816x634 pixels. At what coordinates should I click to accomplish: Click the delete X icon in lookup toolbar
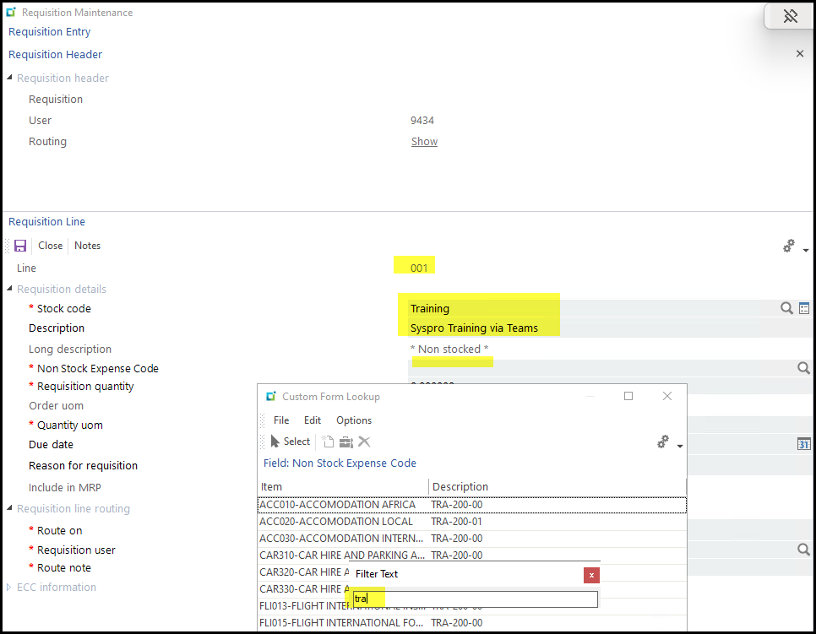364,442
